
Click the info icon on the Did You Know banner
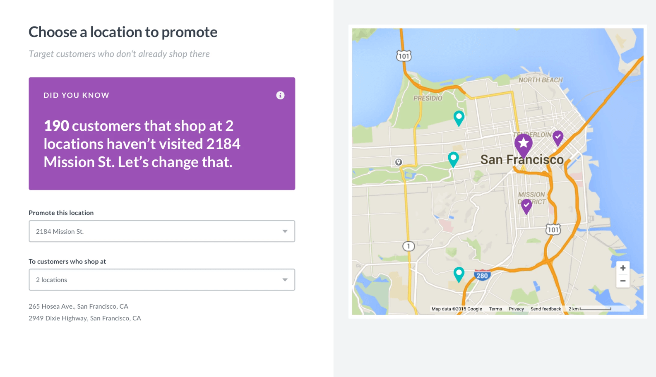tap(280, 95)
